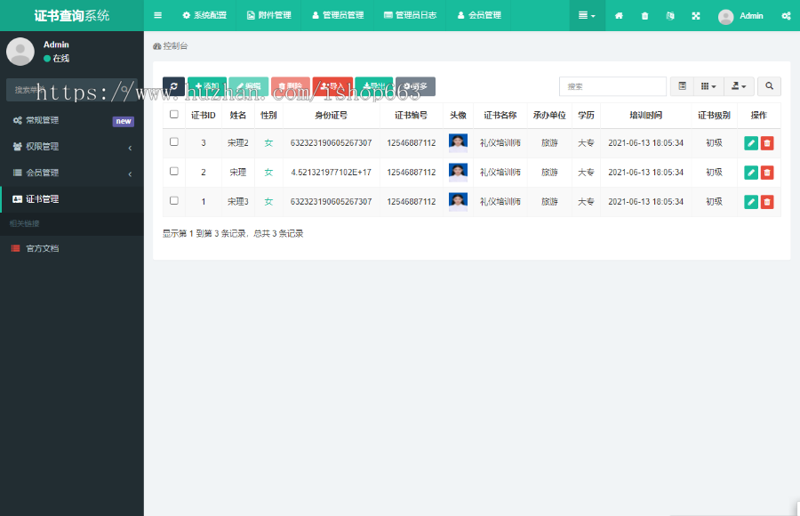Edit certificate row ID 3 with pencil icon

[x=750, y=143]
